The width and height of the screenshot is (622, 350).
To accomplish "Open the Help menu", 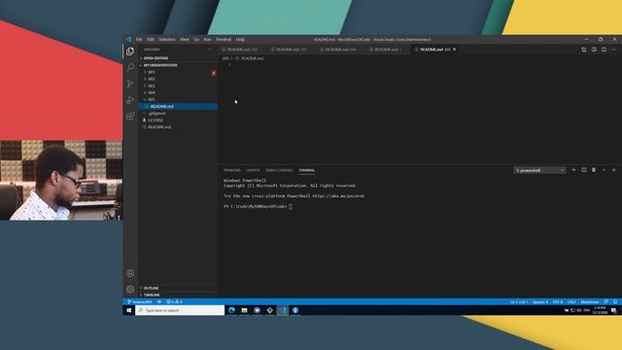I will point(240,40).
